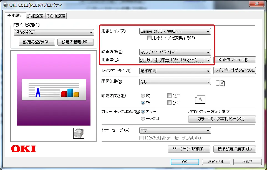Click the small printer image under the preview
267x170 pixels.
point(79,133)
